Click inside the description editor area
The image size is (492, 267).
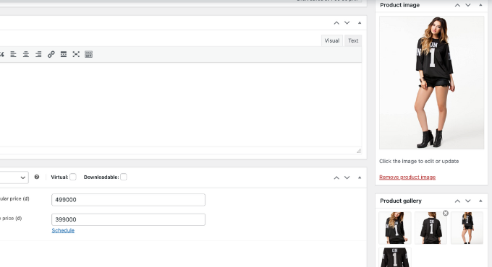[180, 105]
